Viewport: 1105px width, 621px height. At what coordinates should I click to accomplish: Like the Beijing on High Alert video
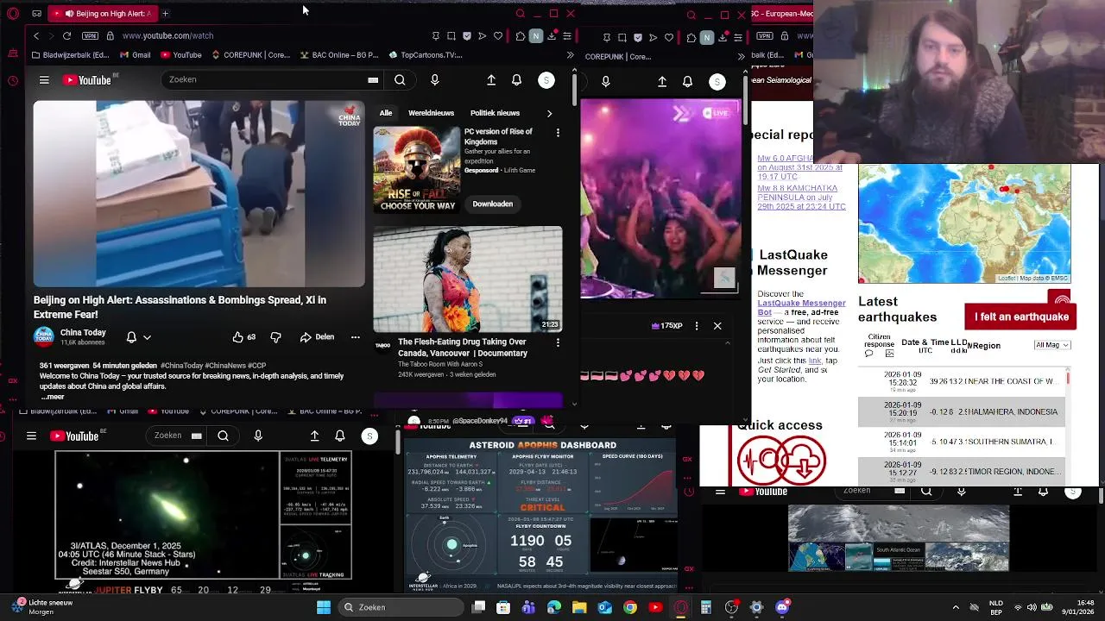[243, 337]
